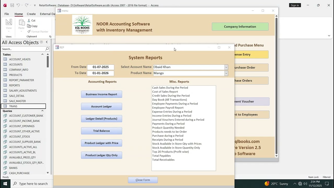Select the AVAILABLE_PROD_QTY query

tap(22, 157)
